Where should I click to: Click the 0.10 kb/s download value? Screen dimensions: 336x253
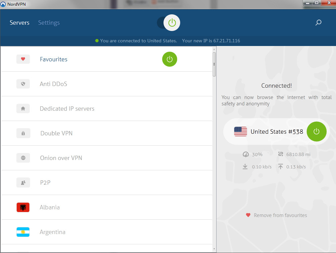click(262, 167)
